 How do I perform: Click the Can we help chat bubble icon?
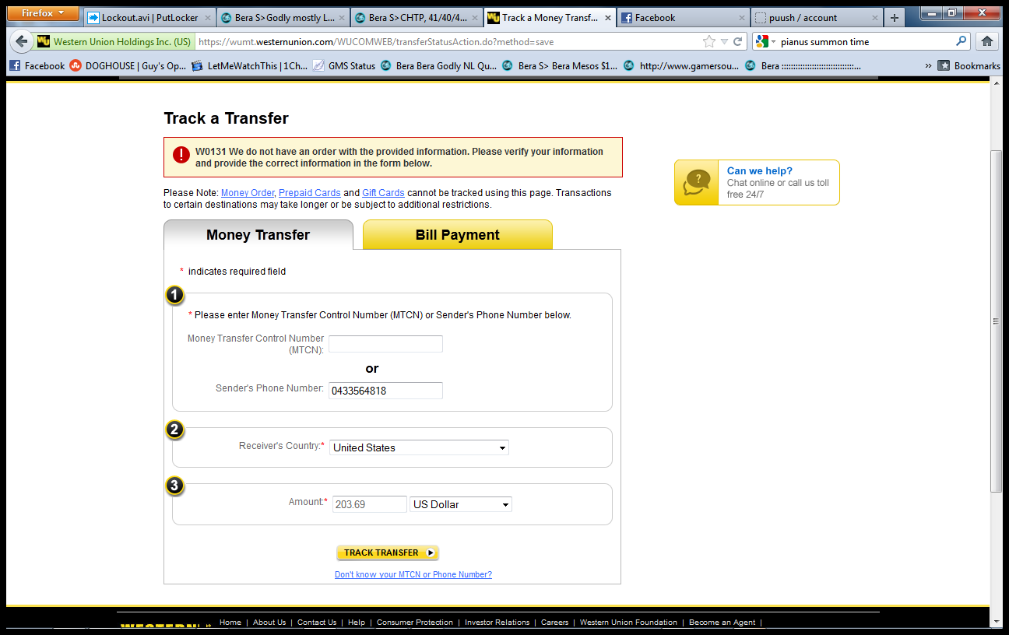(697, 183)
